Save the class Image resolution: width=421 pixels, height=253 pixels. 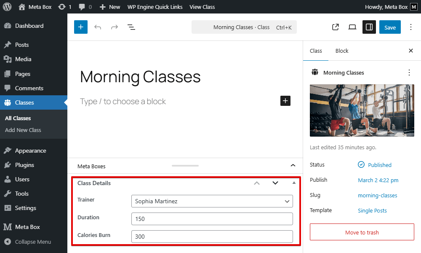(x=390, y=27)
